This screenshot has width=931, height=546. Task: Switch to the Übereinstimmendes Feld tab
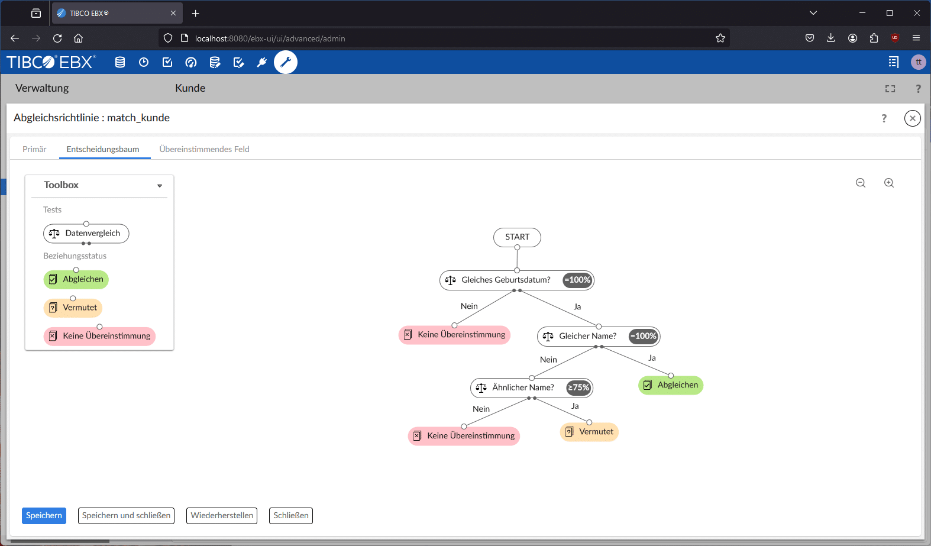pyautogui.click(x=204, y=149)
